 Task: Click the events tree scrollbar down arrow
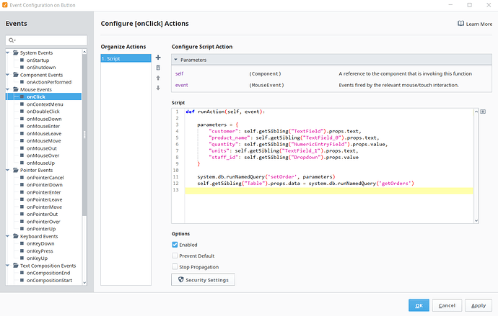[x=84, y=283]
